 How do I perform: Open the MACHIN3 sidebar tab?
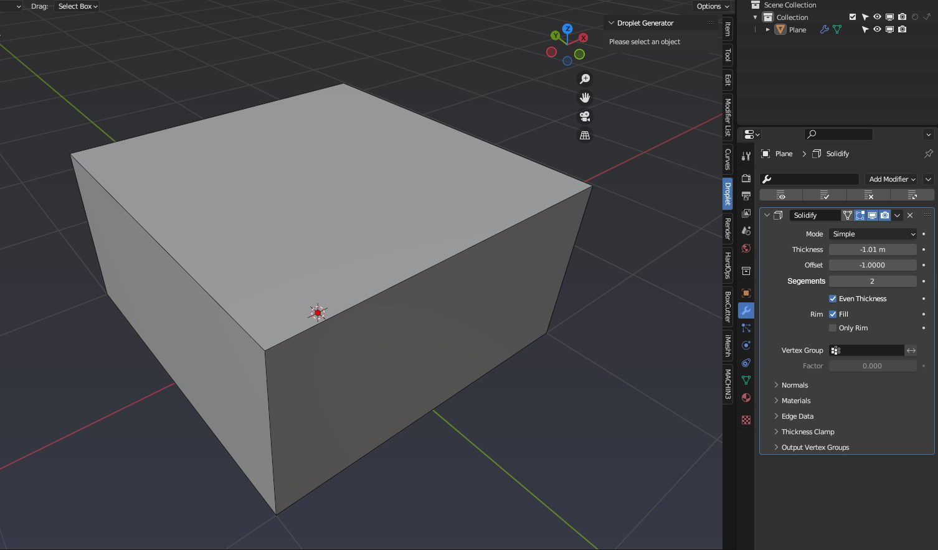[727, 384]
